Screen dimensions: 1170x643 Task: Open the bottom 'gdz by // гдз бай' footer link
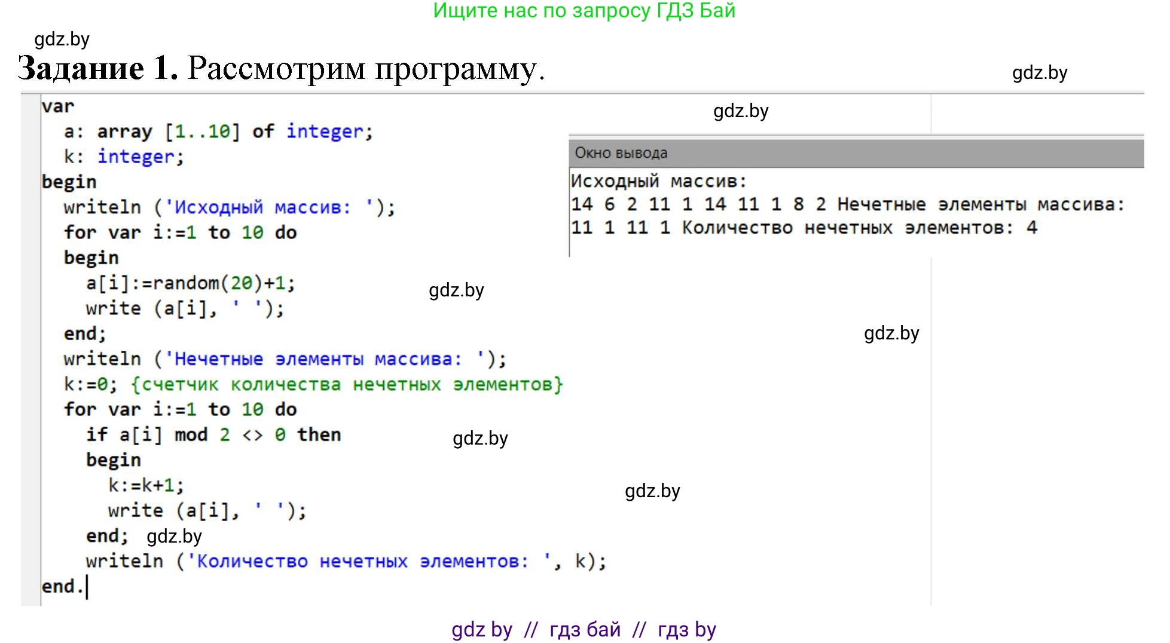click(x=584, y=629)
